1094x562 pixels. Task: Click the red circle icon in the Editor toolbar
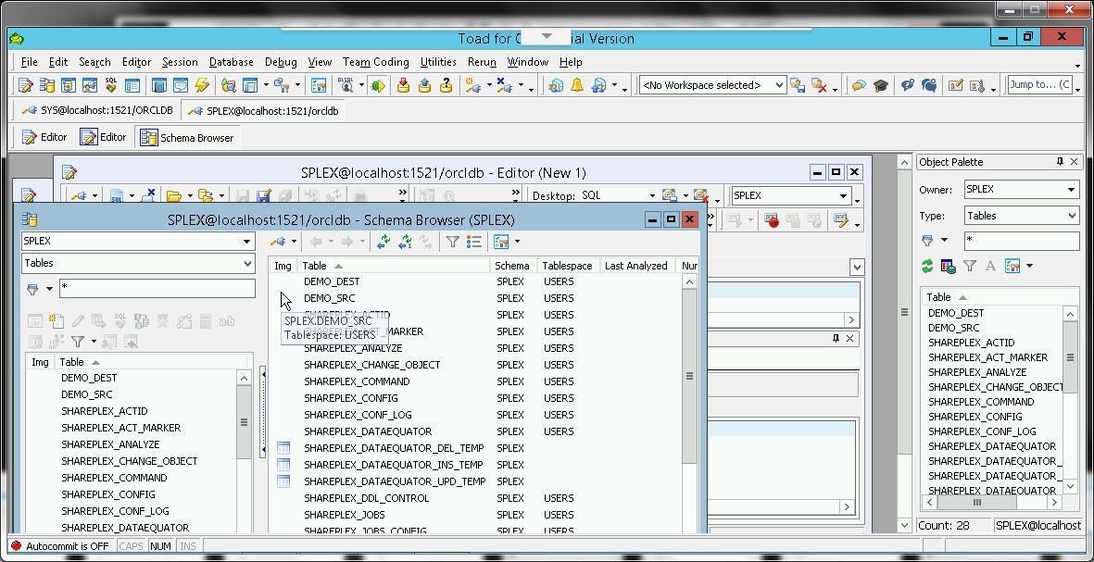[x=772, y=221]
